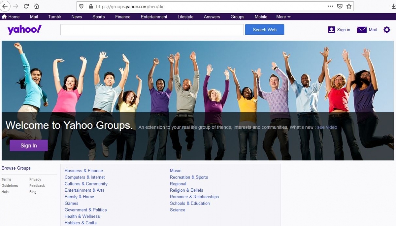Open the Regional category

pyautogui.click(x=178, y=184)
